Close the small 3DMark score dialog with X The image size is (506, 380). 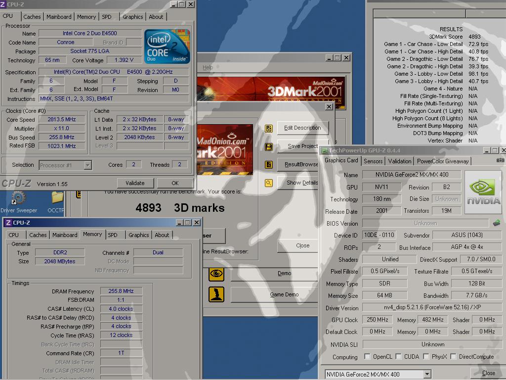(329, 107)
